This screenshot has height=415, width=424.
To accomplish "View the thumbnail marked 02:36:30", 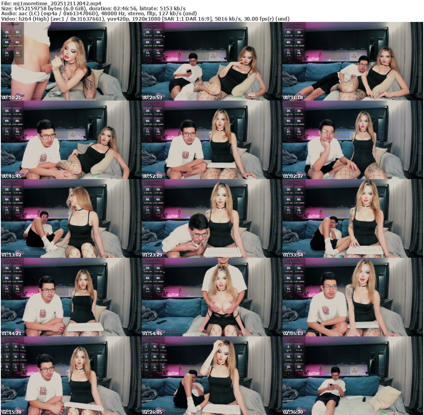I will click(353, 376).
